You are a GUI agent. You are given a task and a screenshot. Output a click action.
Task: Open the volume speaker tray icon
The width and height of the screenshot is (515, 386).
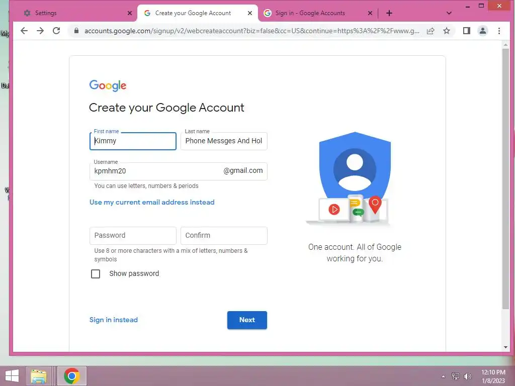click(x=467, y=376)
